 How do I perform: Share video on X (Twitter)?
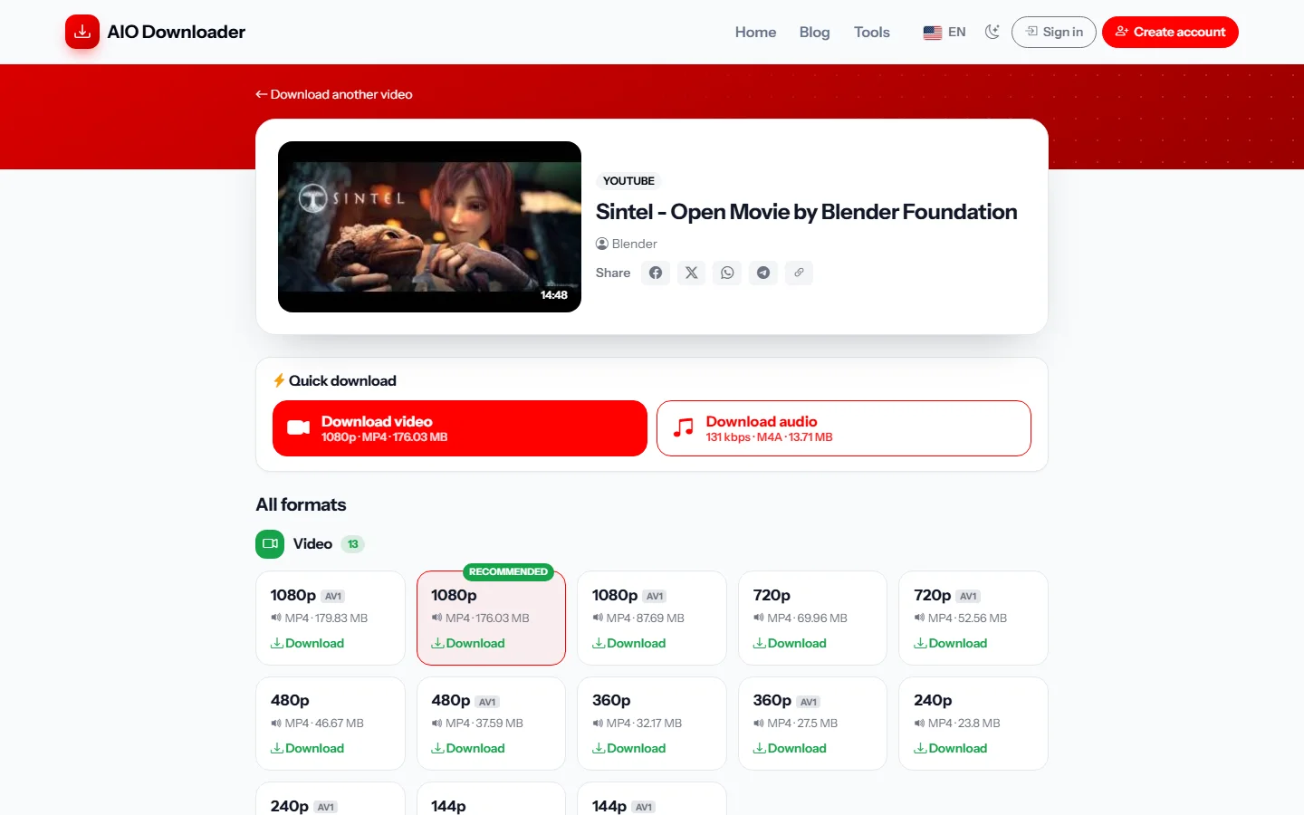(692, 273)
